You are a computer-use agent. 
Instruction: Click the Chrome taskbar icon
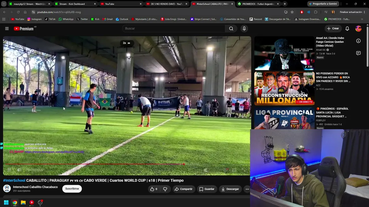pyautogui.click(x=15, y=202)
